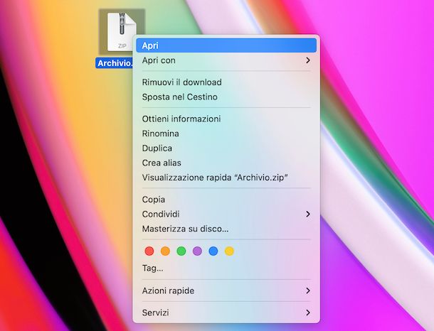Expand the Condividi submenu arrow

click(x=308, y=214)
